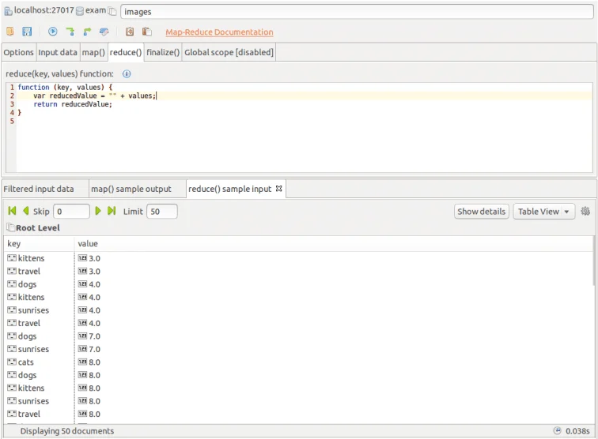Viewport: 598px width, 439px height.
Task: Switch to the finalize() tab
Action: coord(163,52)
